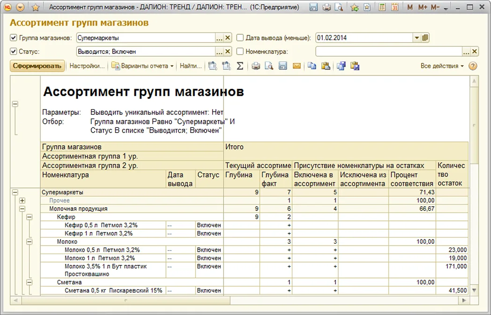Open the dropdown arrow of the 01.02.2014 date field
This screenshot has height=315, width=491.
click(x=417, y=38)
